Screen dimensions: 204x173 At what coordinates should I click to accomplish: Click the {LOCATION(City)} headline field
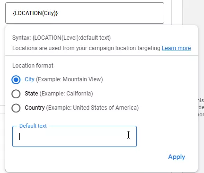[85, 13]
